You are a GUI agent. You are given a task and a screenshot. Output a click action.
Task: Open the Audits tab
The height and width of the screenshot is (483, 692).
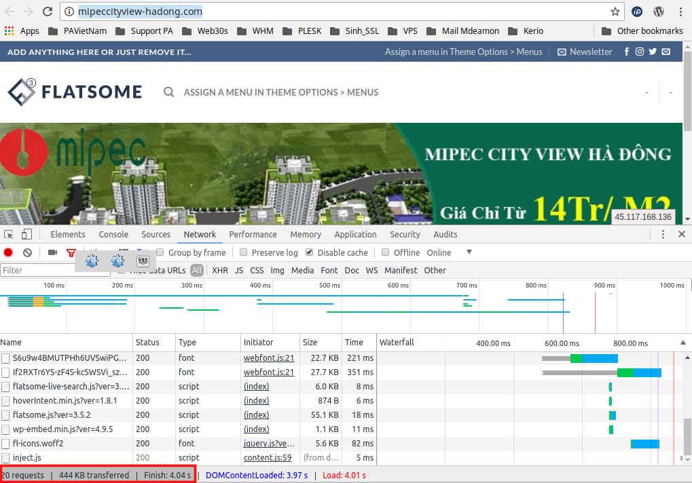(445, 235)
